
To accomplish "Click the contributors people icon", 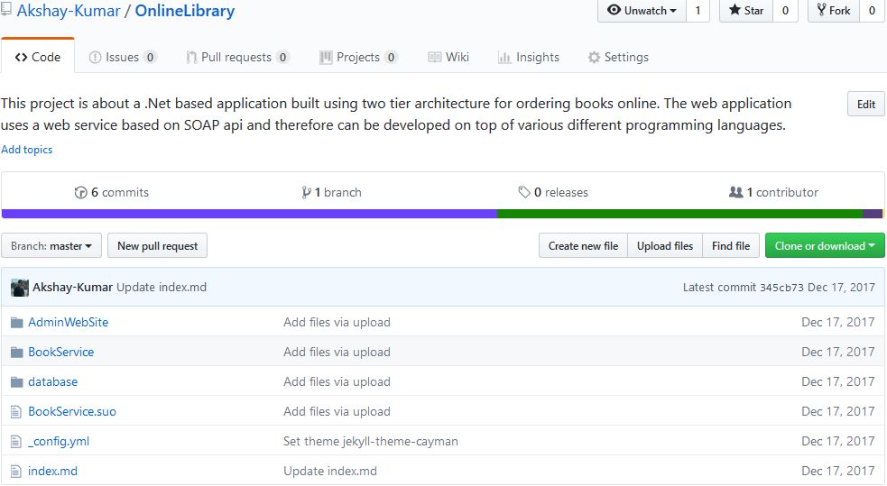I will pyautogui.click(x=736, y=192).
